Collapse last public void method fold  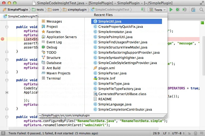[x=7, y=117]
